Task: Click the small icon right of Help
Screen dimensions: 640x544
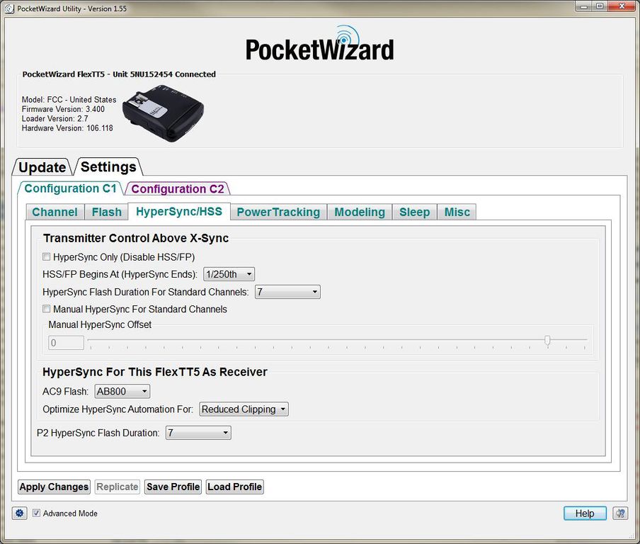Action: (x=619, y=514)
